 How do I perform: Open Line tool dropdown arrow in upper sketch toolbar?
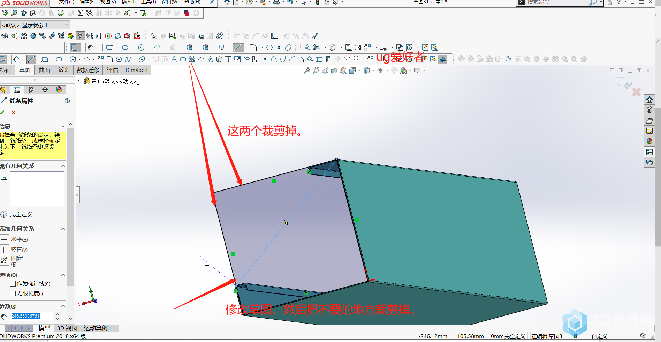pos(246,47)
